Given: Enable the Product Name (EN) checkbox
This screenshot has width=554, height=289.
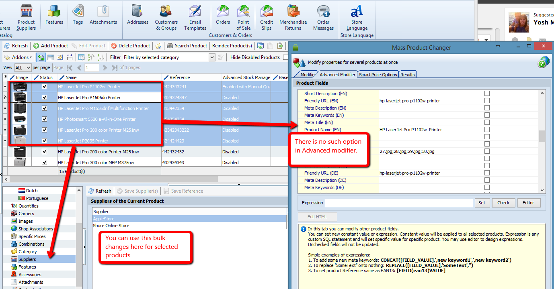Looking at the screenshot, I should (487, 130).
